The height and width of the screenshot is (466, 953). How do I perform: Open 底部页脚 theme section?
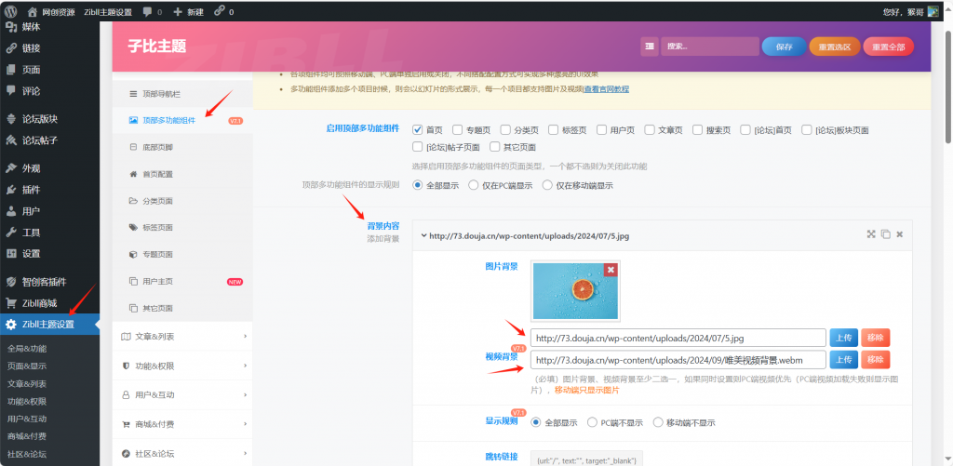coord(182,147)
